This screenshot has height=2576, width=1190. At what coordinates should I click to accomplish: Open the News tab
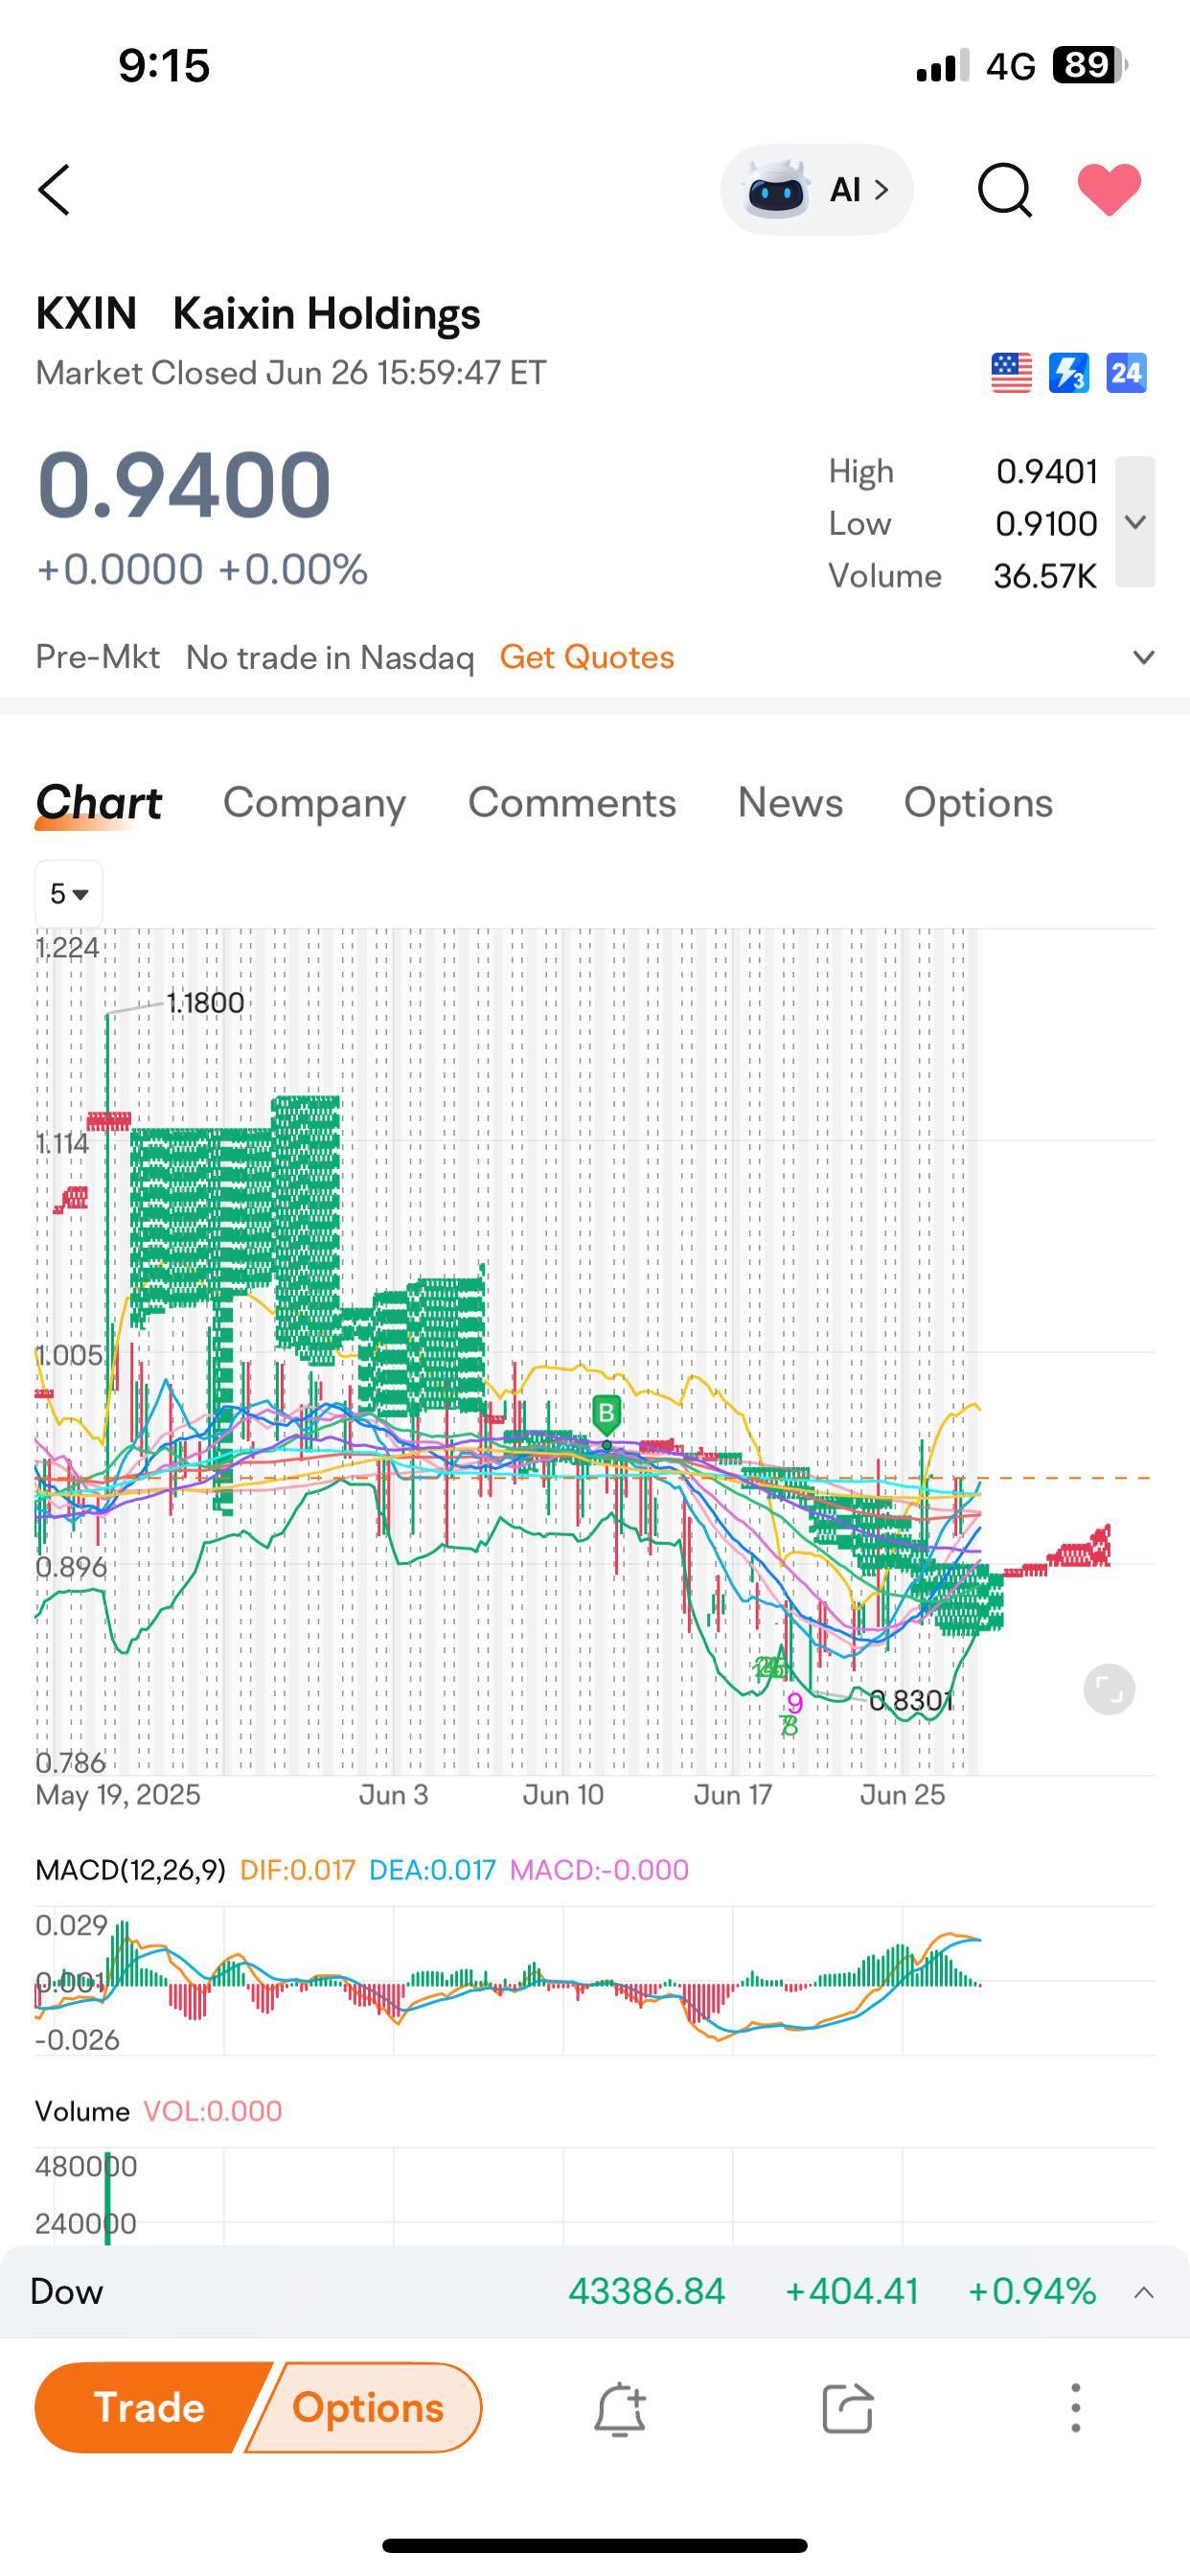[x=790, y=803]
